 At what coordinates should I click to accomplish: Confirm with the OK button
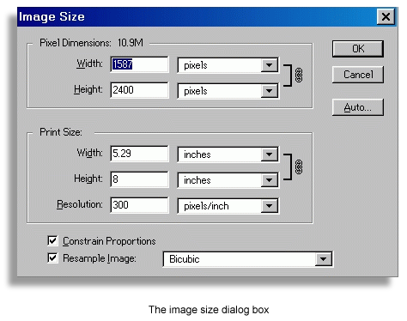pos(358,49)
